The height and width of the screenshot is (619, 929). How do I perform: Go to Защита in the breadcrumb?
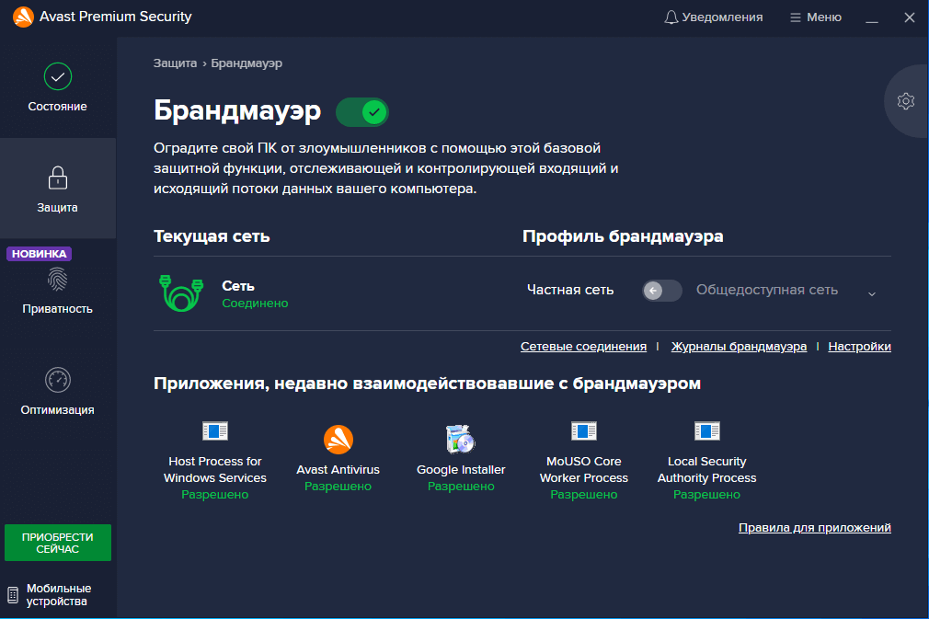coord(175,63)
